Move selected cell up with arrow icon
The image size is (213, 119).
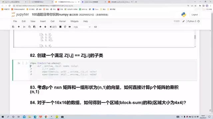coord(40,27)
